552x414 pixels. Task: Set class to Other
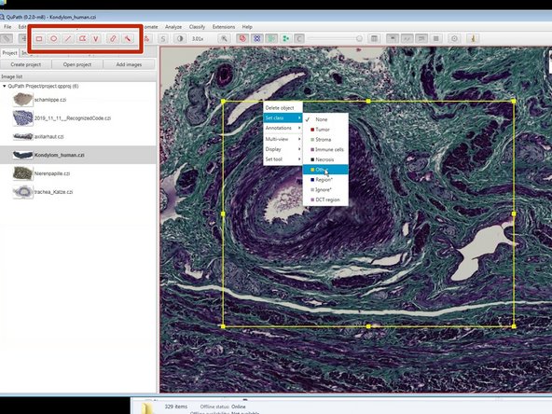[x=325, y=170]
